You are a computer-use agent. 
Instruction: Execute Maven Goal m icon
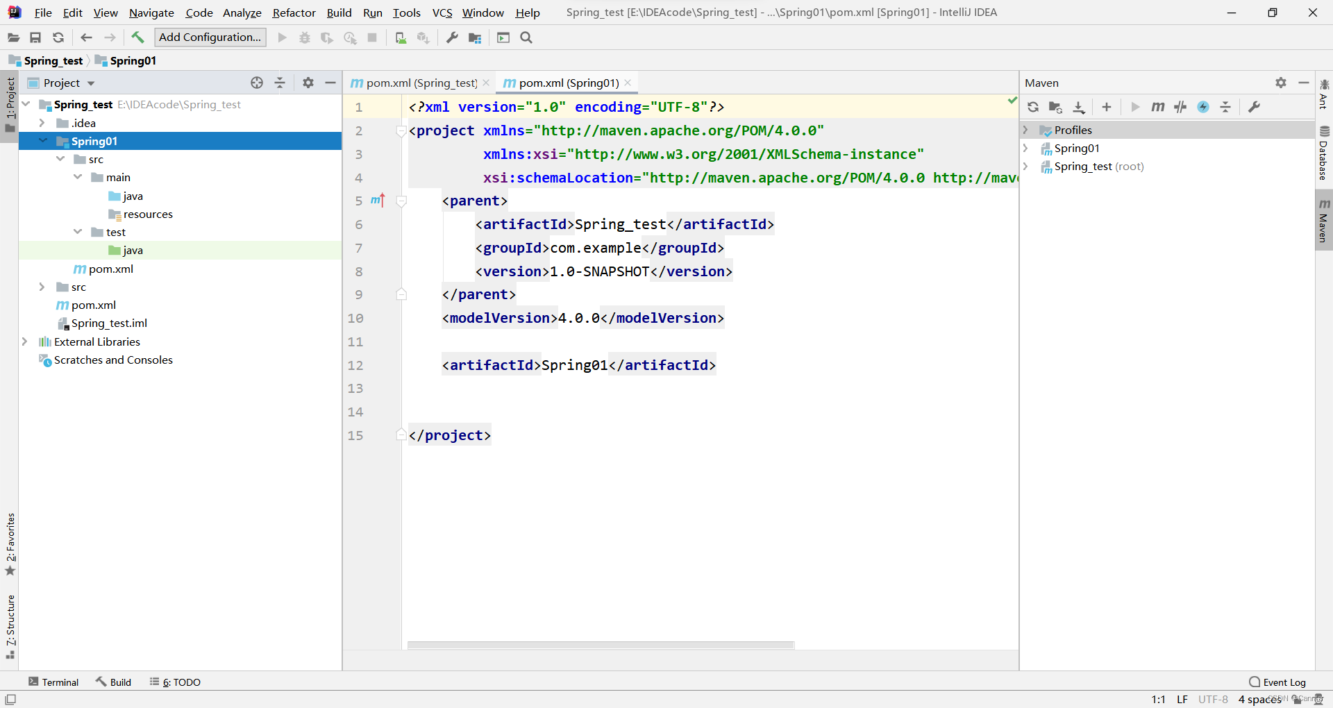1157,107
